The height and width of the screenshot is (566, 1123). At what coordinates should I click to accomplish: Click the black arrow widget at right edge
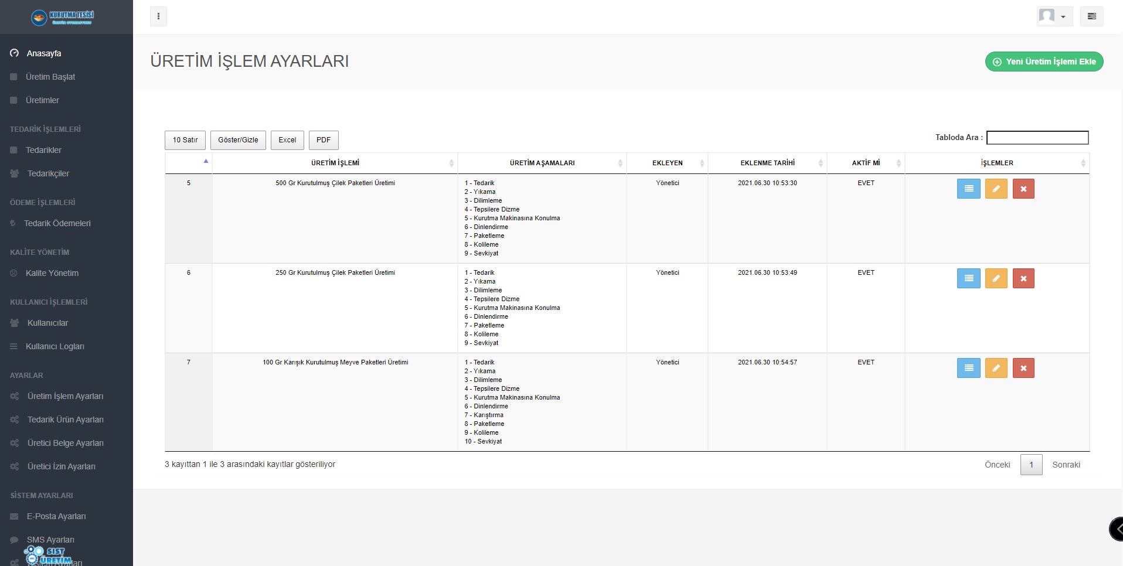tap(1117, 529)
